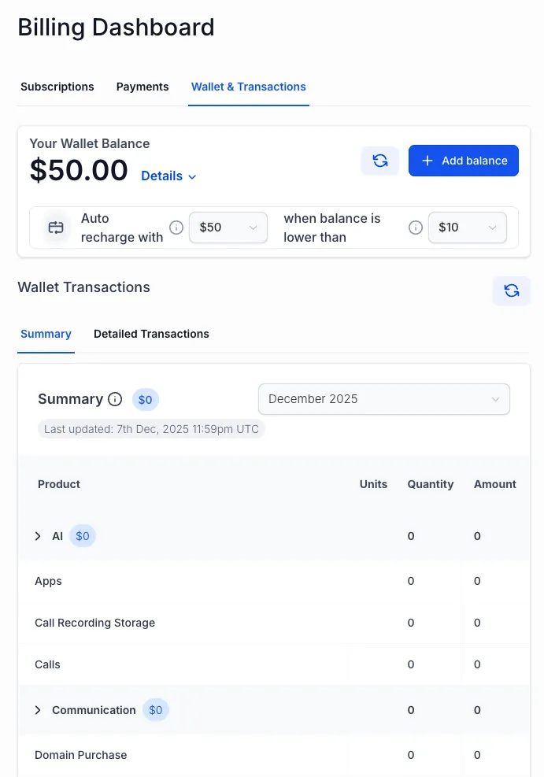
Task: Select the Summary transactions tab
Action: [x=46, y=334]
